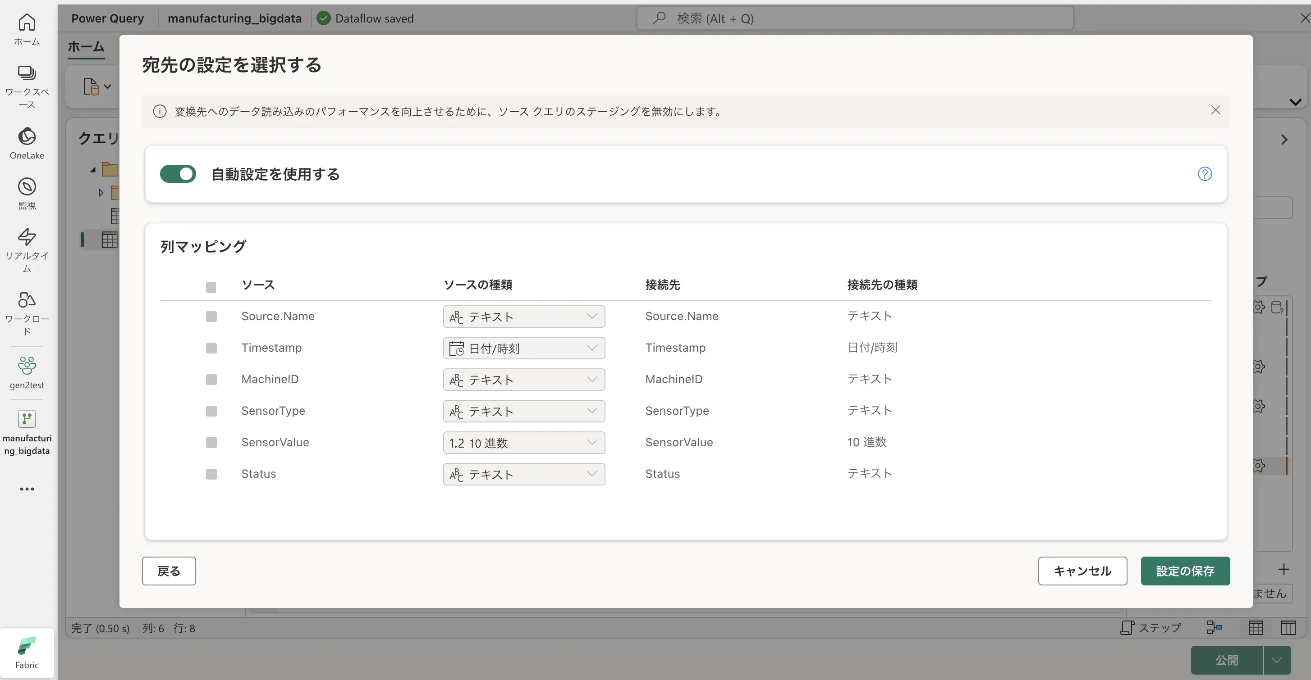Viewport: 1311px width, 680px height.
Task: Select the ホーム ribbon tab
Action: (86, 47)
